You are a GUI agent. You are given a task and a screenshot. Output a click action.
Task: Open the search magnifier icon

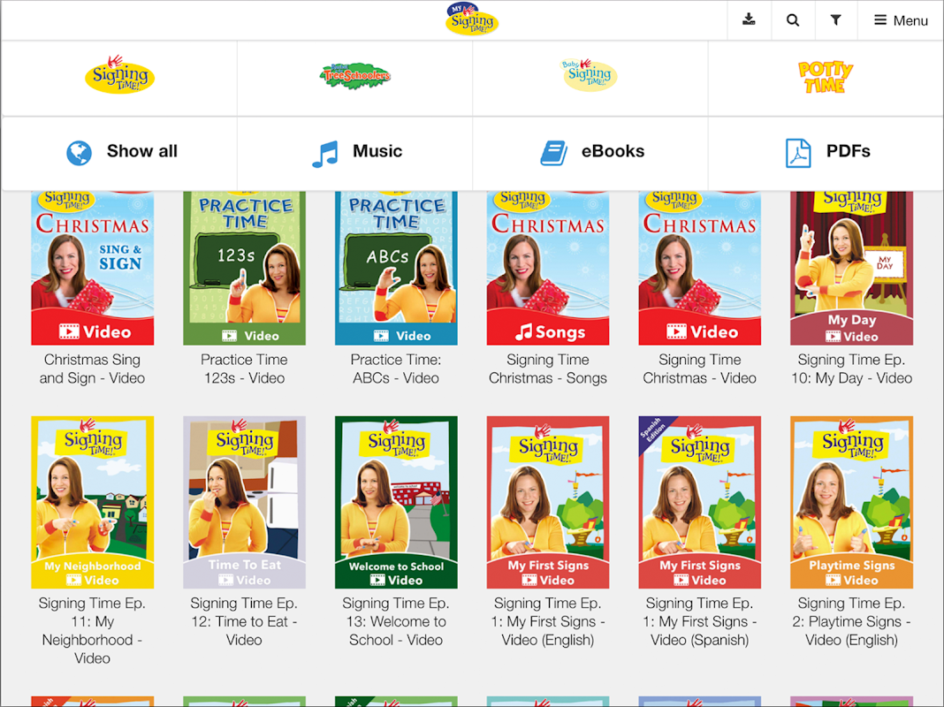click(x=793, y=19)
